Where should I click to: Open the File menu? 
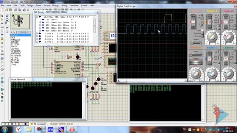(3, 6)
